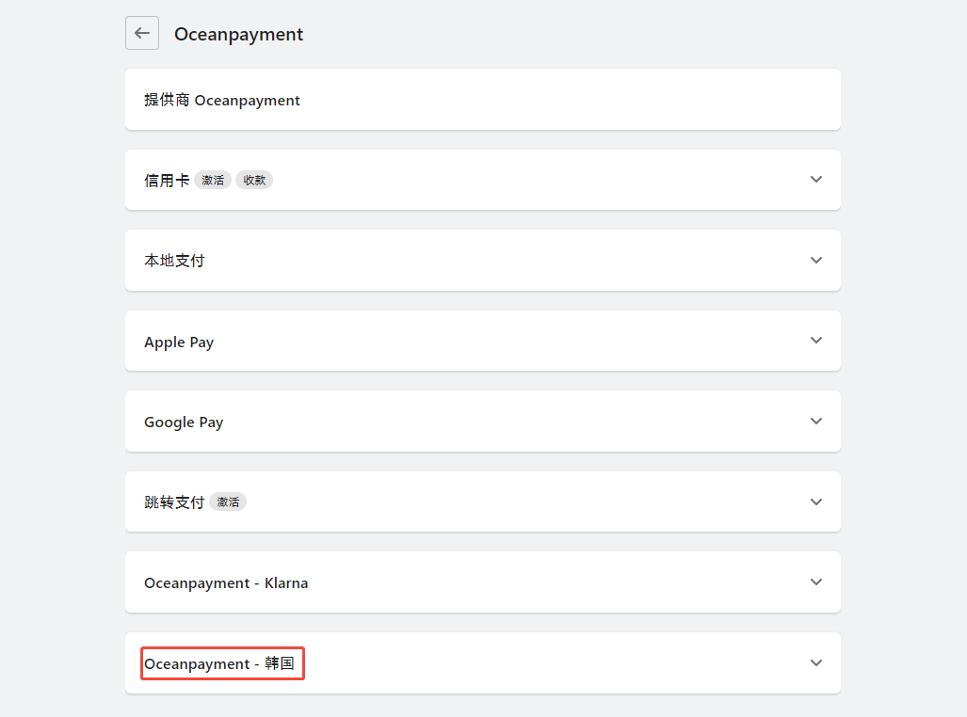This screenshot has width=967, height=717.
Task: Click the back arrow button
Action: click(x=142, y=33)
